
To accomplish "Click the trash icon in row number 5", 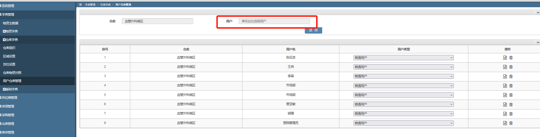I will [x=511, y=95].
